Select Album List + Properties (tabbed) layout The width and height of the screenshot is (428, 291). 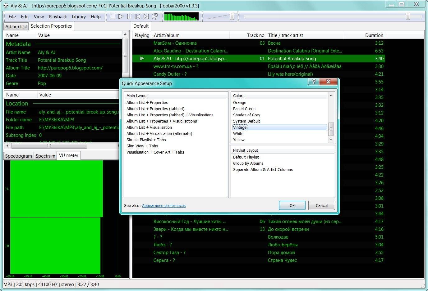click(155, 109)
